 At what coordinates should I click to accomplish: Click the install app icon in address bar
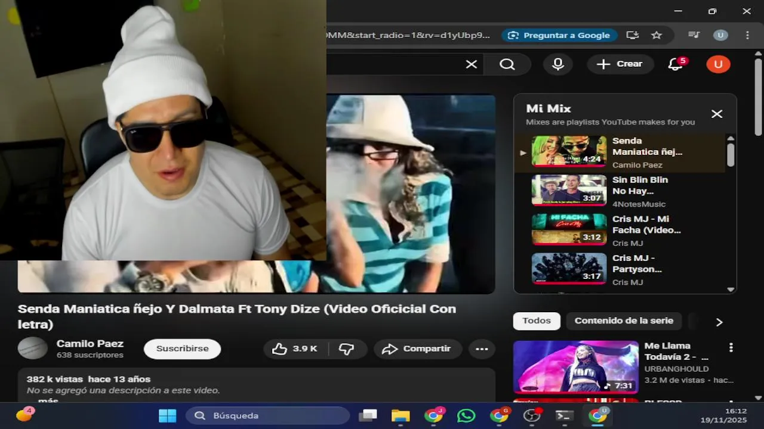633,35
